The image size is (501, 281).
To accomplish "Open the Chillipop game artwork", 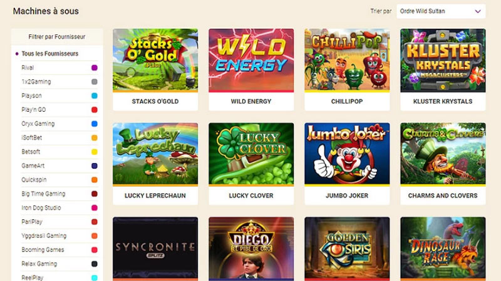I will 347,59.
